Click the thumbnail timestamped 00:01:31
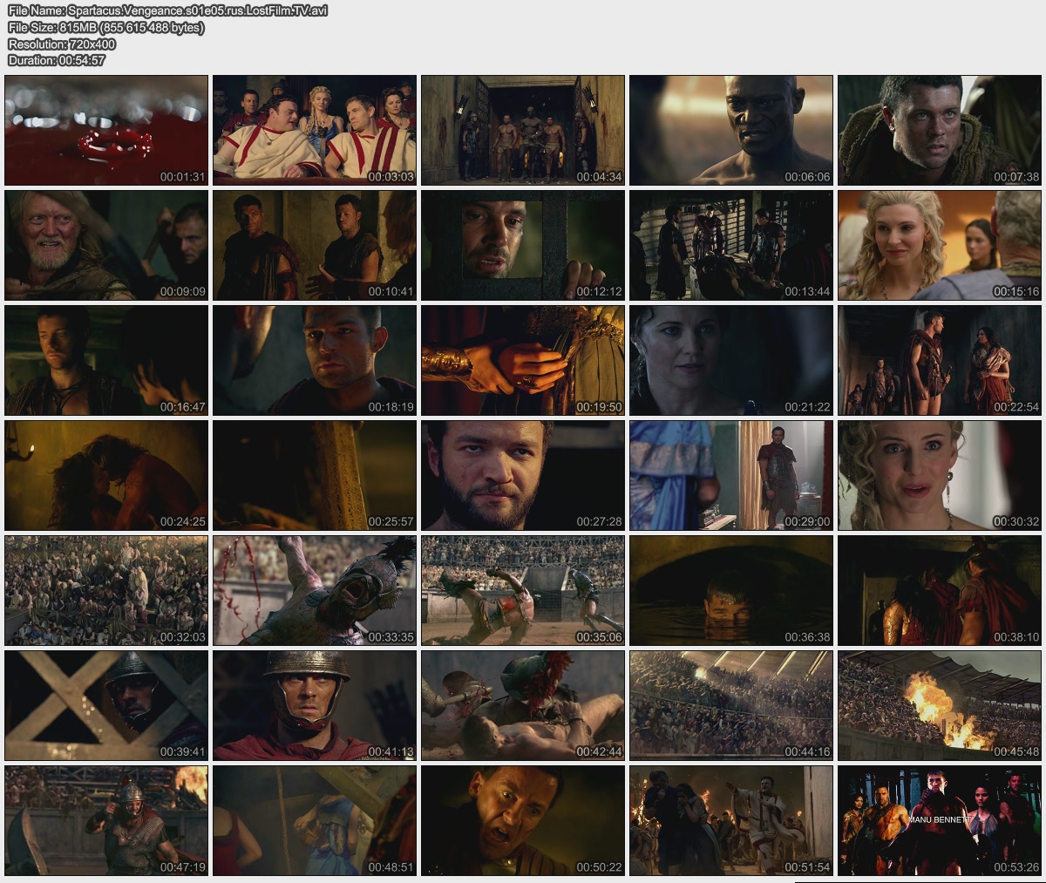The image size is (1046, 883). coord(106,130)
